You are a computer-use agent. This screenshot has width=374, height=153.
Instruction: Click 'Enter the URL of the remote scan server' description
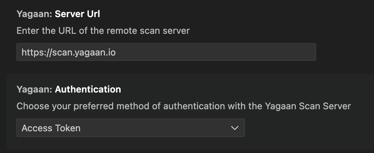pyautogui.click(x=103, y=31)
